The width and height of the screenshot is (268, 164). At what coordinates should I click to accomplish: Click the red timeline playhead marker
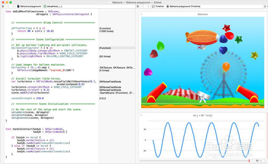pos(249,161)
